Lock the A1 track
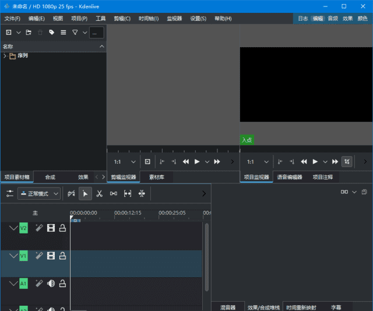 [x=62, y=284]
